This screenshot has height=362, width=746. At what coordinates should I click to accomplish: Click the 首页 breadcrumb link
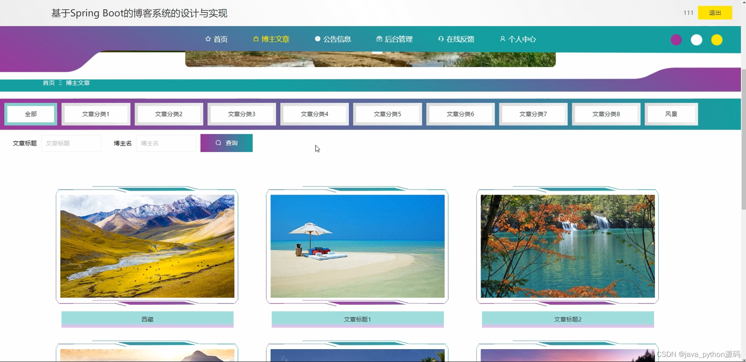pos(49,83)
